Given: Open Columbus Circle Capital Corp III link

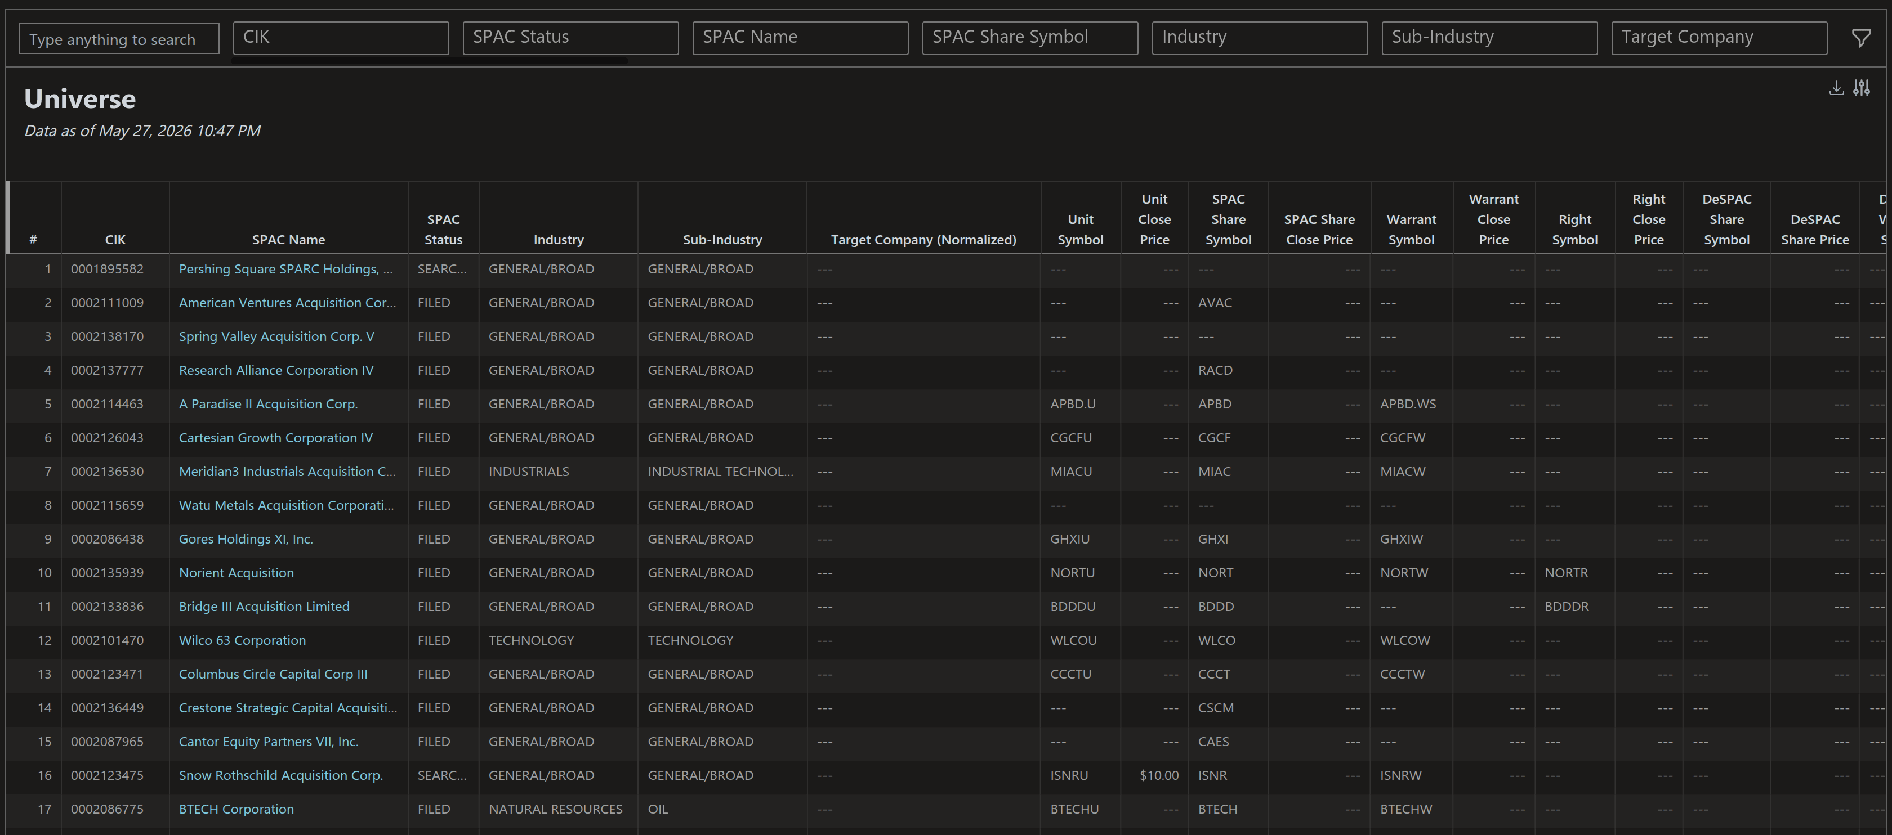Looking at the screenshot, I should point(273,674).
